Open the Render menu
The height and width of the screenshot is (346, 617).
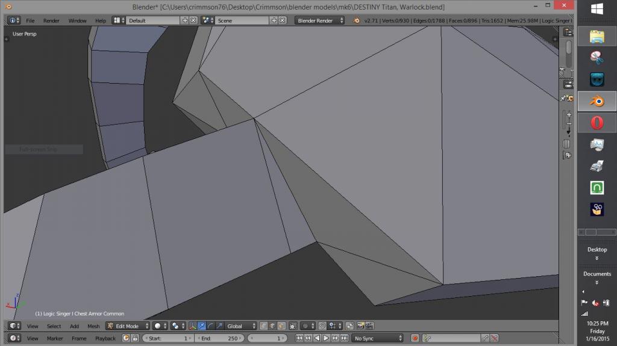[x=51, y=20]
